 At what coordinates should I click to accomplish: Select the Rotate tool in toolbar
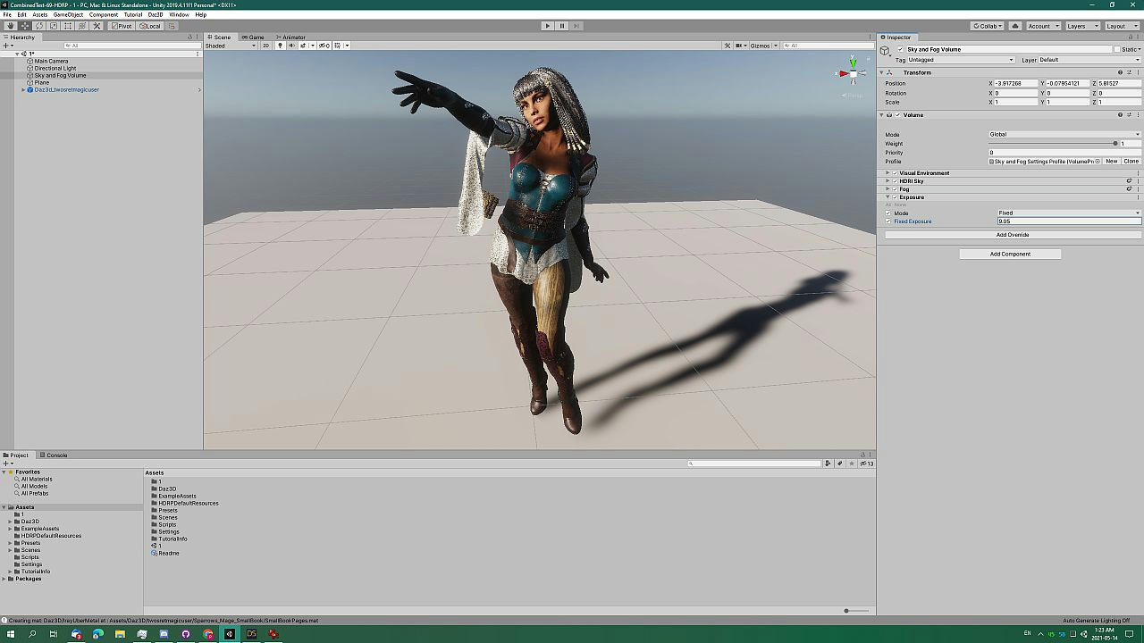tap(39, 26)
